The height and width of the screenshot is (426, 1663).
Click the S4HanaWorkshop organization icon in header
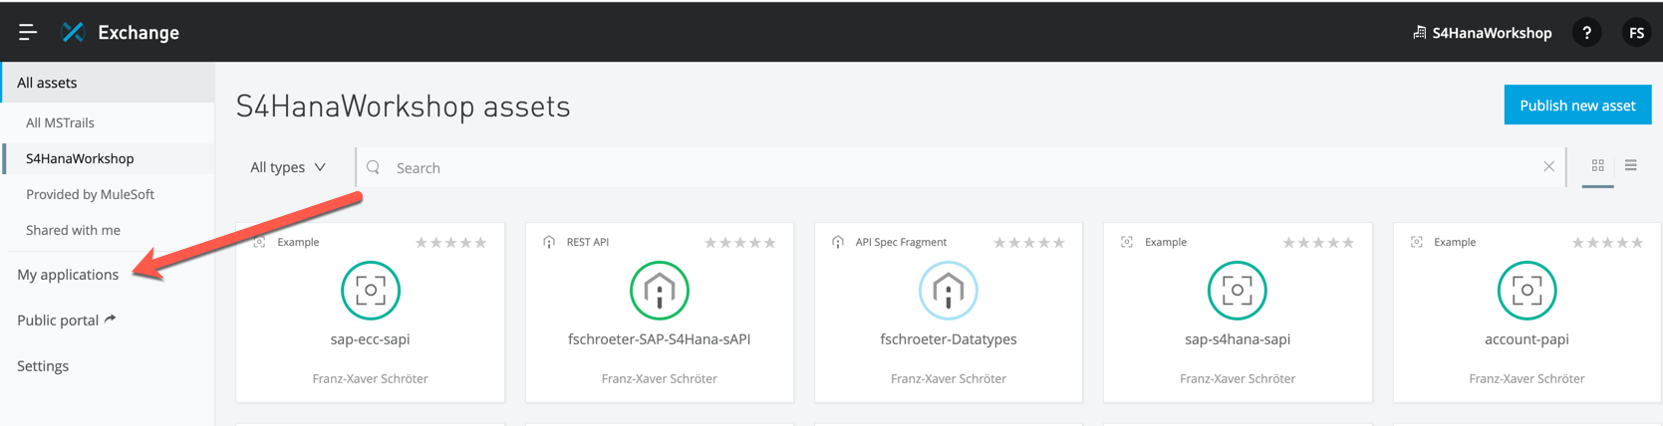(1419, 32)
